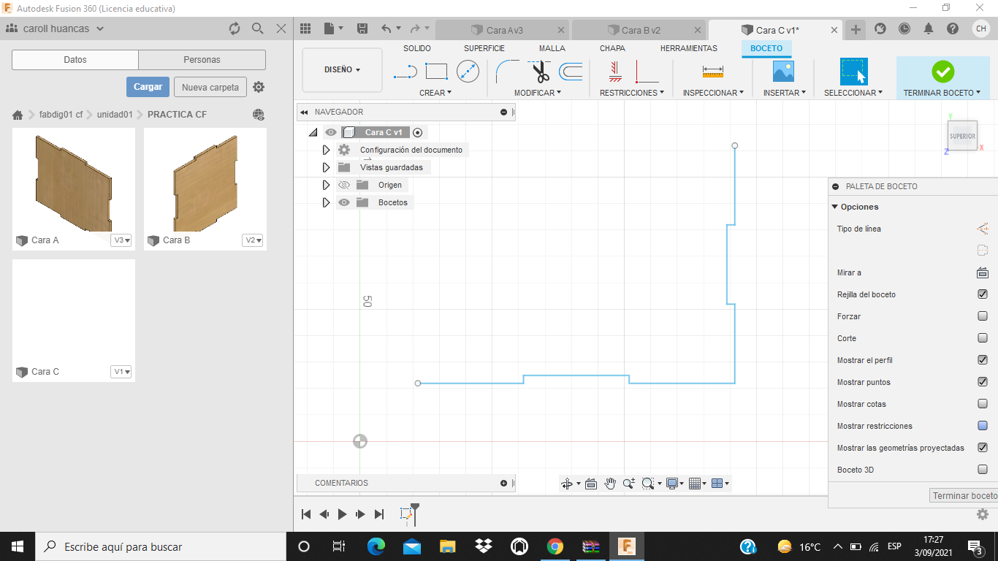Search in the data panel
This screenshot has width=998, height=561.
(258, 28)
